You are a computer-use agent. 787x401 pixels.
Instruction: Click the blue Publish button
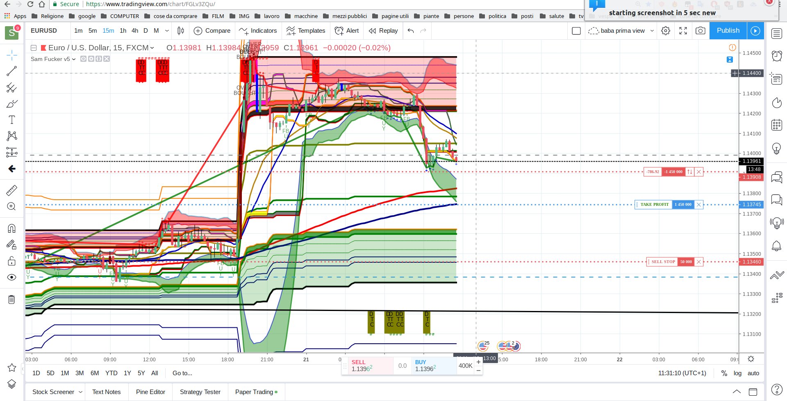(x=728, y=31)
